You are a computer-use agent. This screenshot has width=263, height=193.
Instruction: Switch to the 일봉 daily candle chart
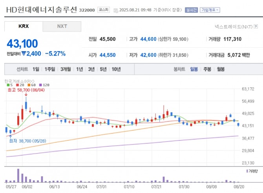tap(194, 69)
